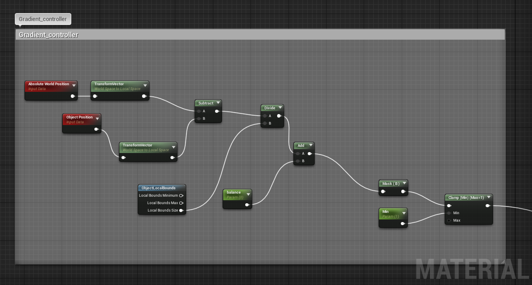
Task: Collapse the Object Position node arrow
Action: (x=97, y=119)
